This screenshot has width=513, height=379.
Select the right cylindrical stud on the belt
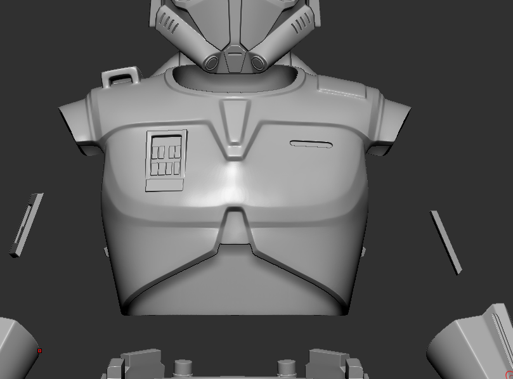(x=286, y=367)
